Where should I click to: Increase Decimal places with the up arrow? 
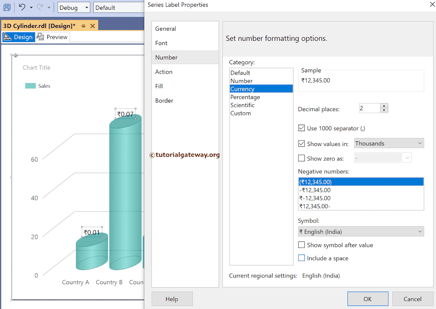coord(384,106)
